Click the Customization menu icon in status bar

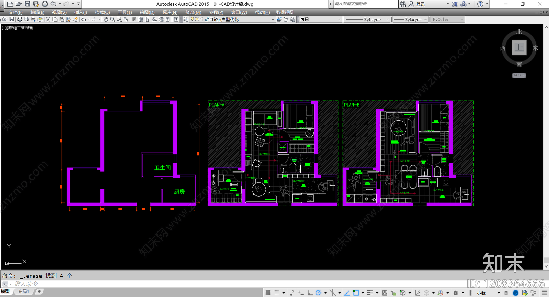coord(545,293)
